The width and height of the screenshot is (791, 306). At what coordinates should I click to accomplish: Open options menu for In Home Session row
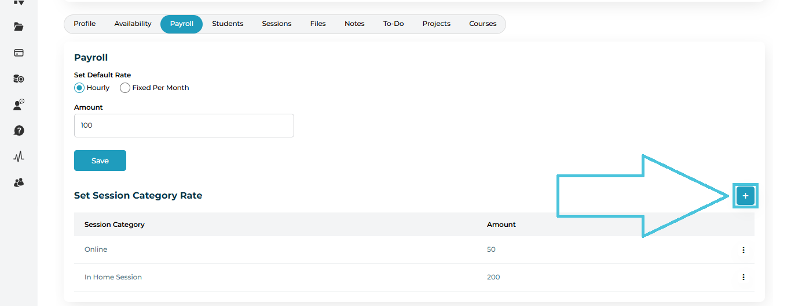(x=743, y=277)
